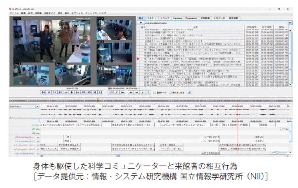
Task: Adjust the timeline zoom slider
Action: click(x=276, y=153)
